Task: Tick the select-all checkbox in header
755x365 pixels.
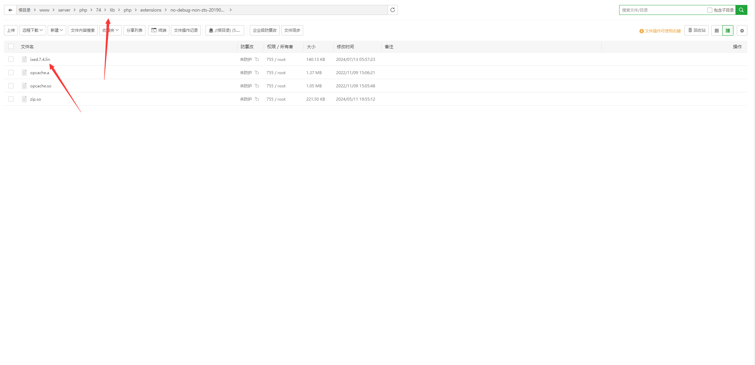Action: 11,46
